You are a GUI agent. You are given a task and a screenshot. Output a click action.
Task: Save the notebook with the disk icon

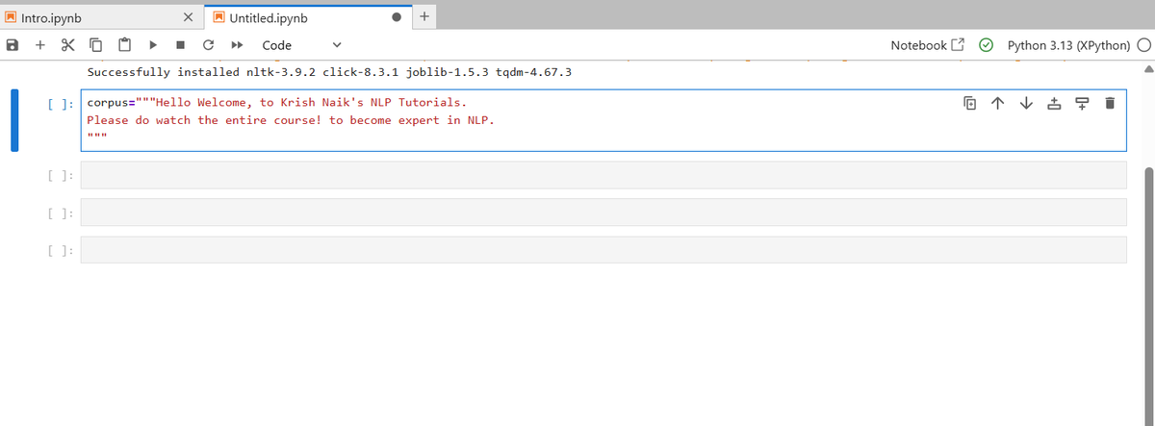[x=12, y=45]
